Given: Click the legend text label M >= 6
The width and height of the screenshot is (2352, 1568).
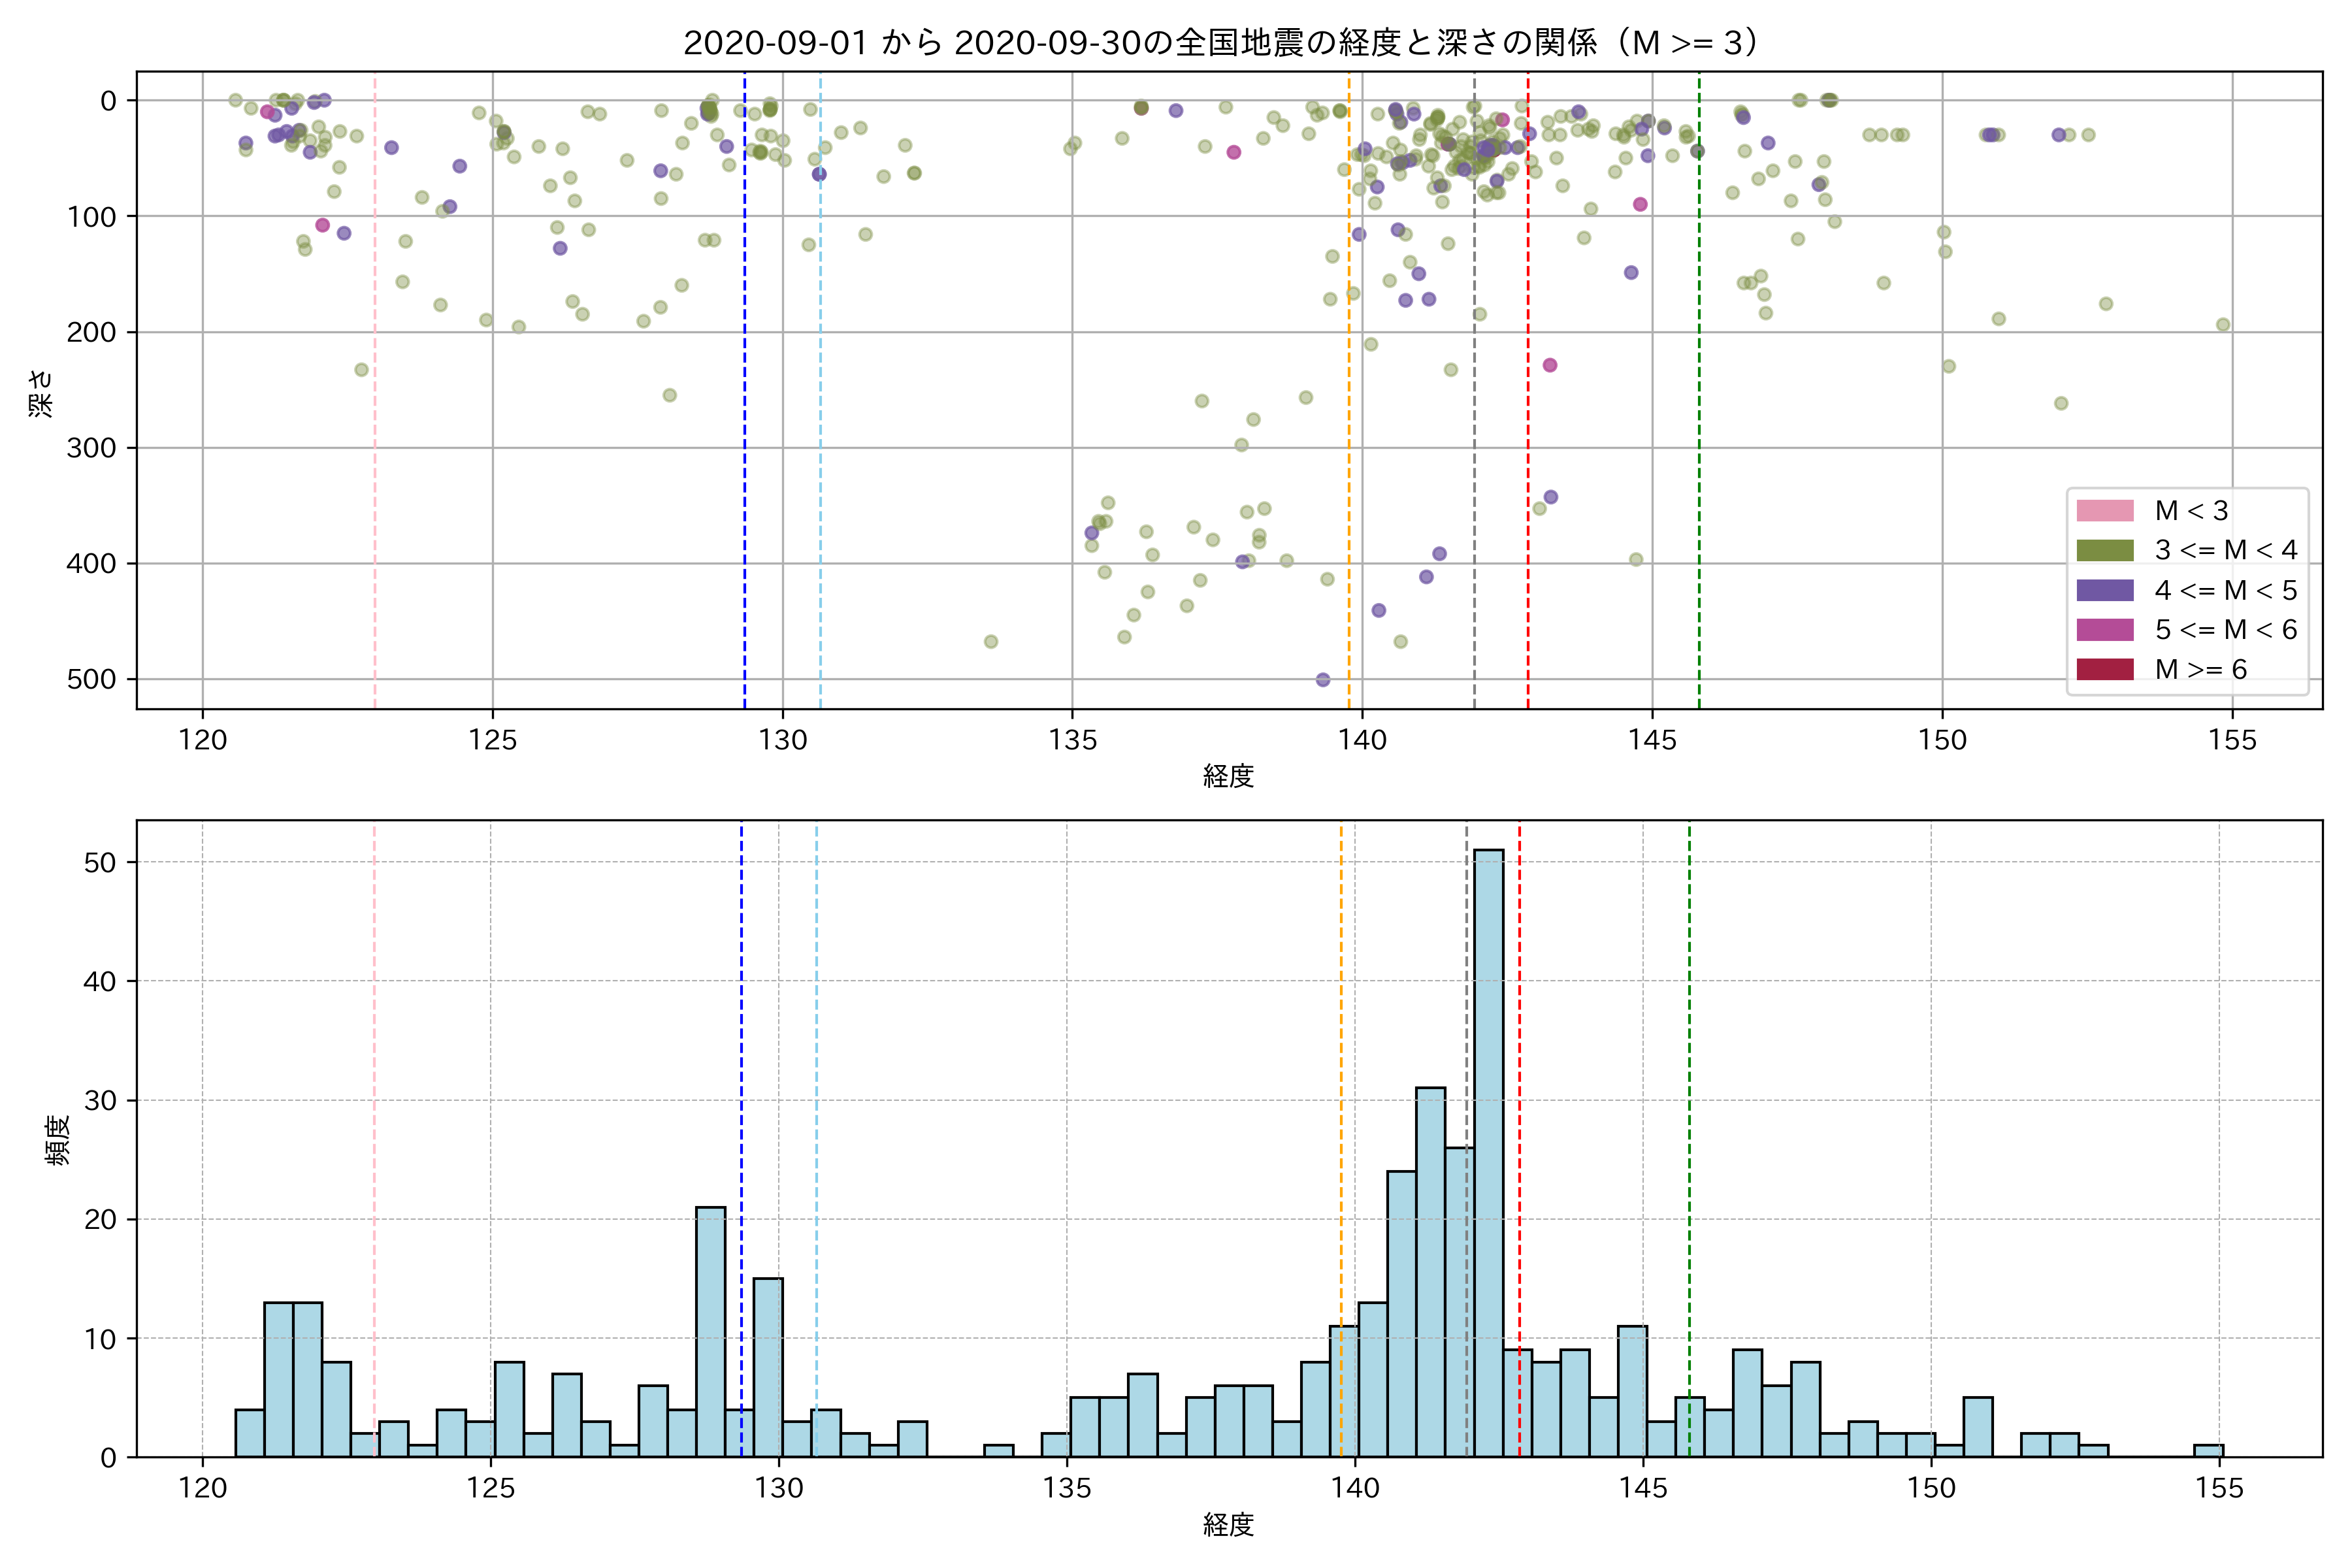Looking at the screenshot, I should click(x=2200, y=669).
